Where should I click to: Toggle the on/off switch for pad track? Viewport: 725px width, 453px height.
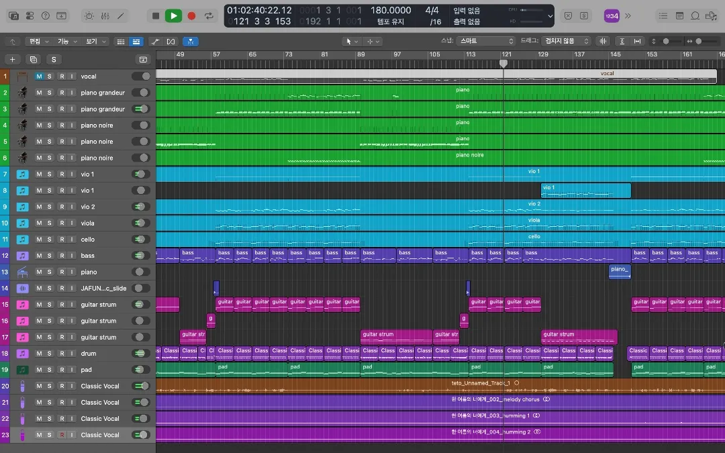(x=140, y=370)
